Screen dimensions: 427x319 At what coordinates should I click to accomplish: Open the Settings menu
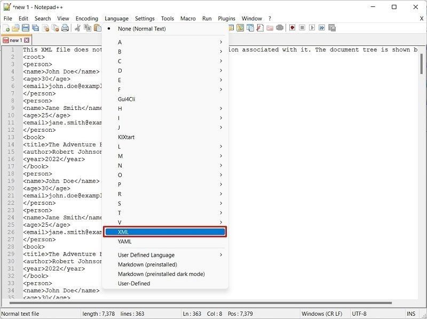145,19
